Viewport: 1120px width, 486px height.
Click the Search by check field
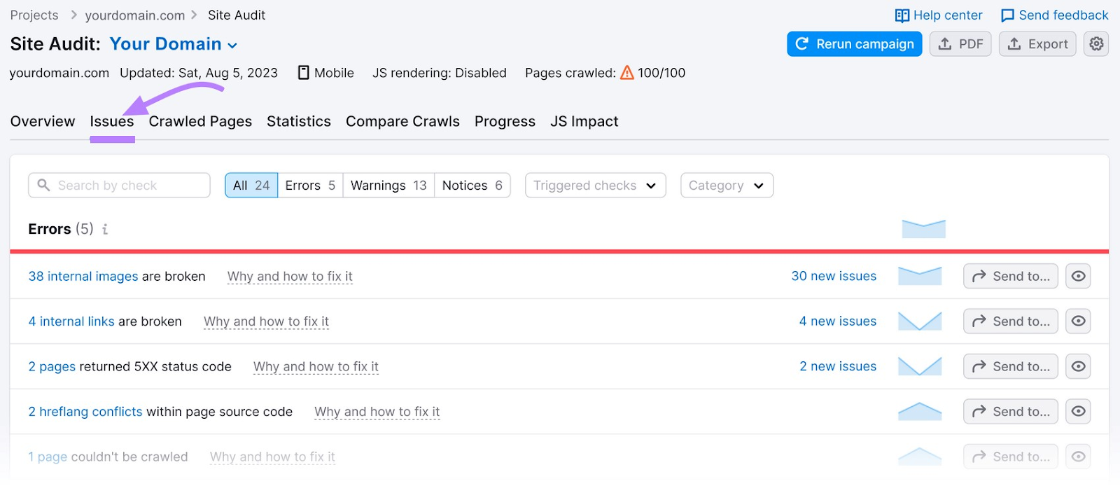119,186
